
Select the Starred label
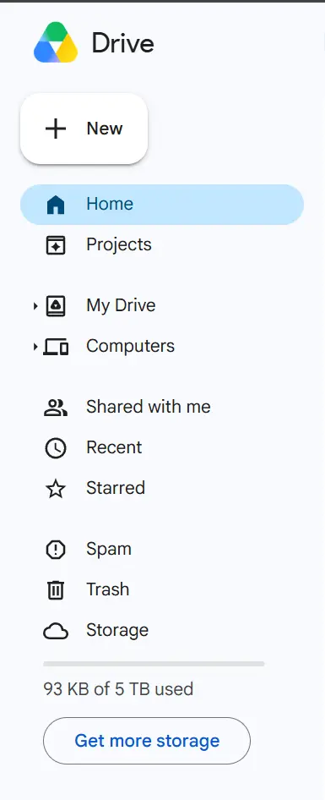[x=116, y=488]
